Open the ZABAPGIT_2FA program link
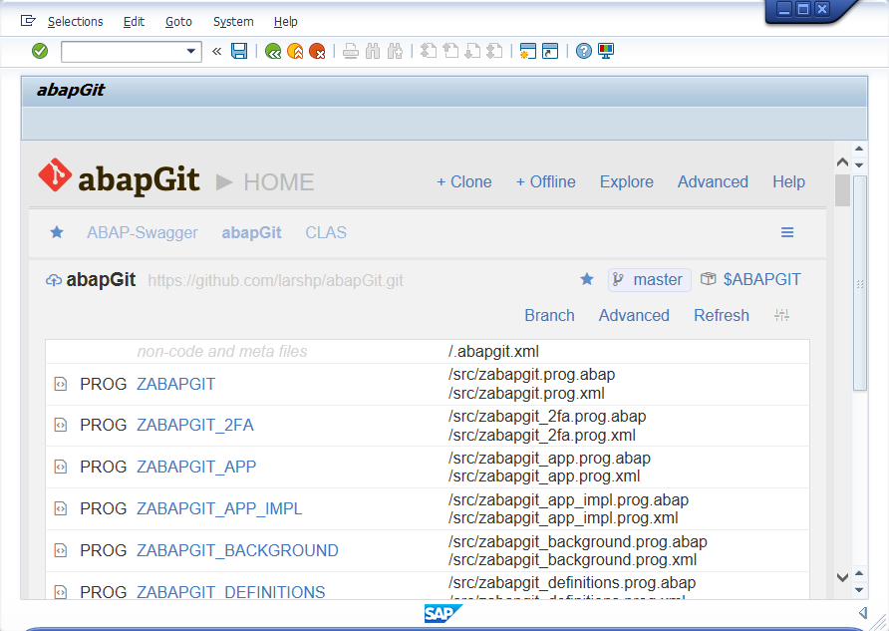The height and width of the screenshot is (631, 889). (x=195, y=426)
